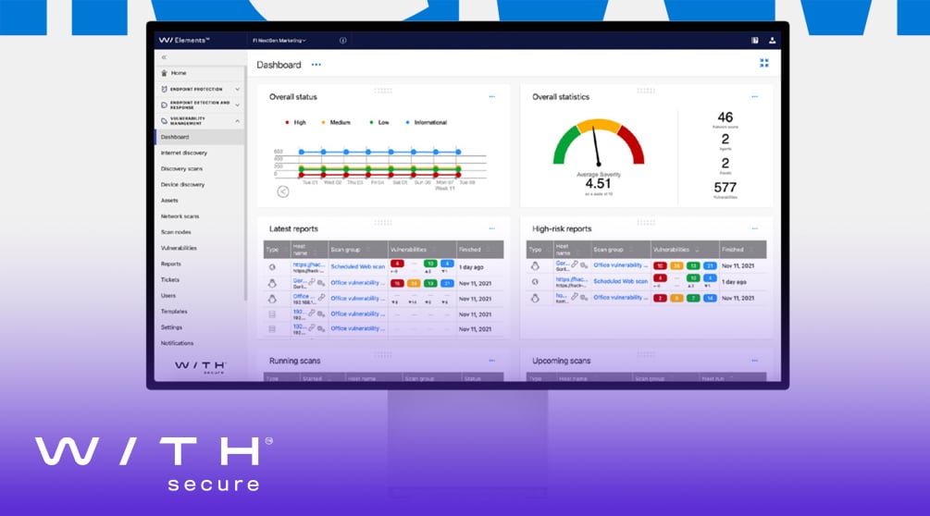The height and width of the screenshot is (516, 930).
Task: Go to Internet discovery in the sidebar
Action: 183,153
